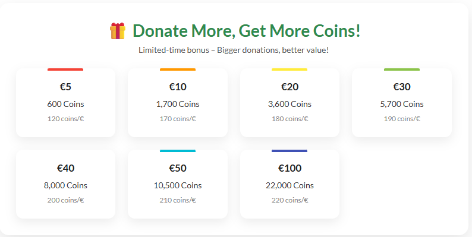Choose the €40 donation card
Viewport: 472px width, 237px height.
pos(65,184)
